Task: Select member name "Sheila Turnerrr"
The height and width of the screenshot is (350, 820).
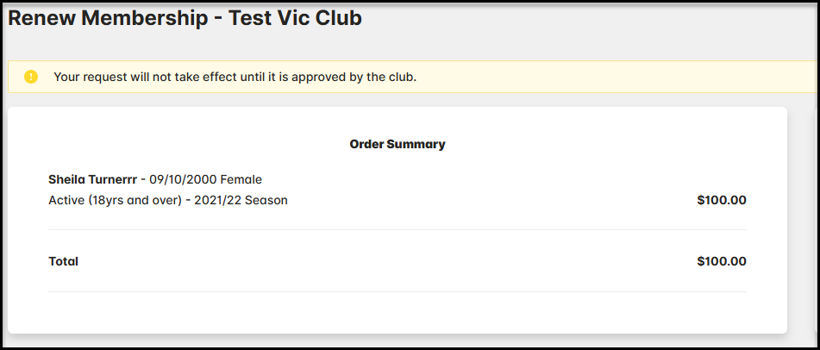Action: 93,179
